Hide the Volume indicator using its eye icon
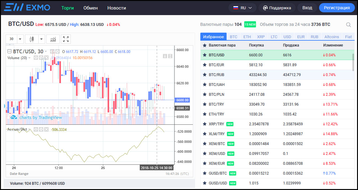This screenshot has width=358, height=190. 36,58
